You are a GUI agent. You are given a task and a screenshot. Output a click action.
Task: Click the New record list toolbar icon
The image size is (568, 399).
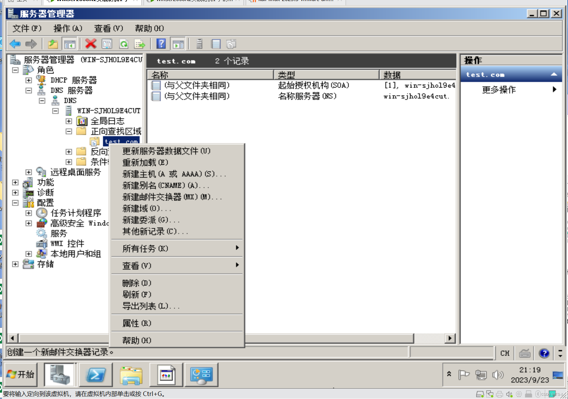click(216, 44)
